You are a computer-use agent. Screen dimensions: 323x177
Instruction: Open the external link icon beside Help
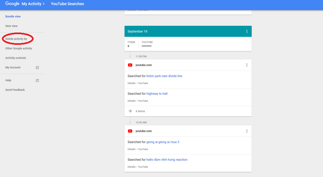[37, 80]
